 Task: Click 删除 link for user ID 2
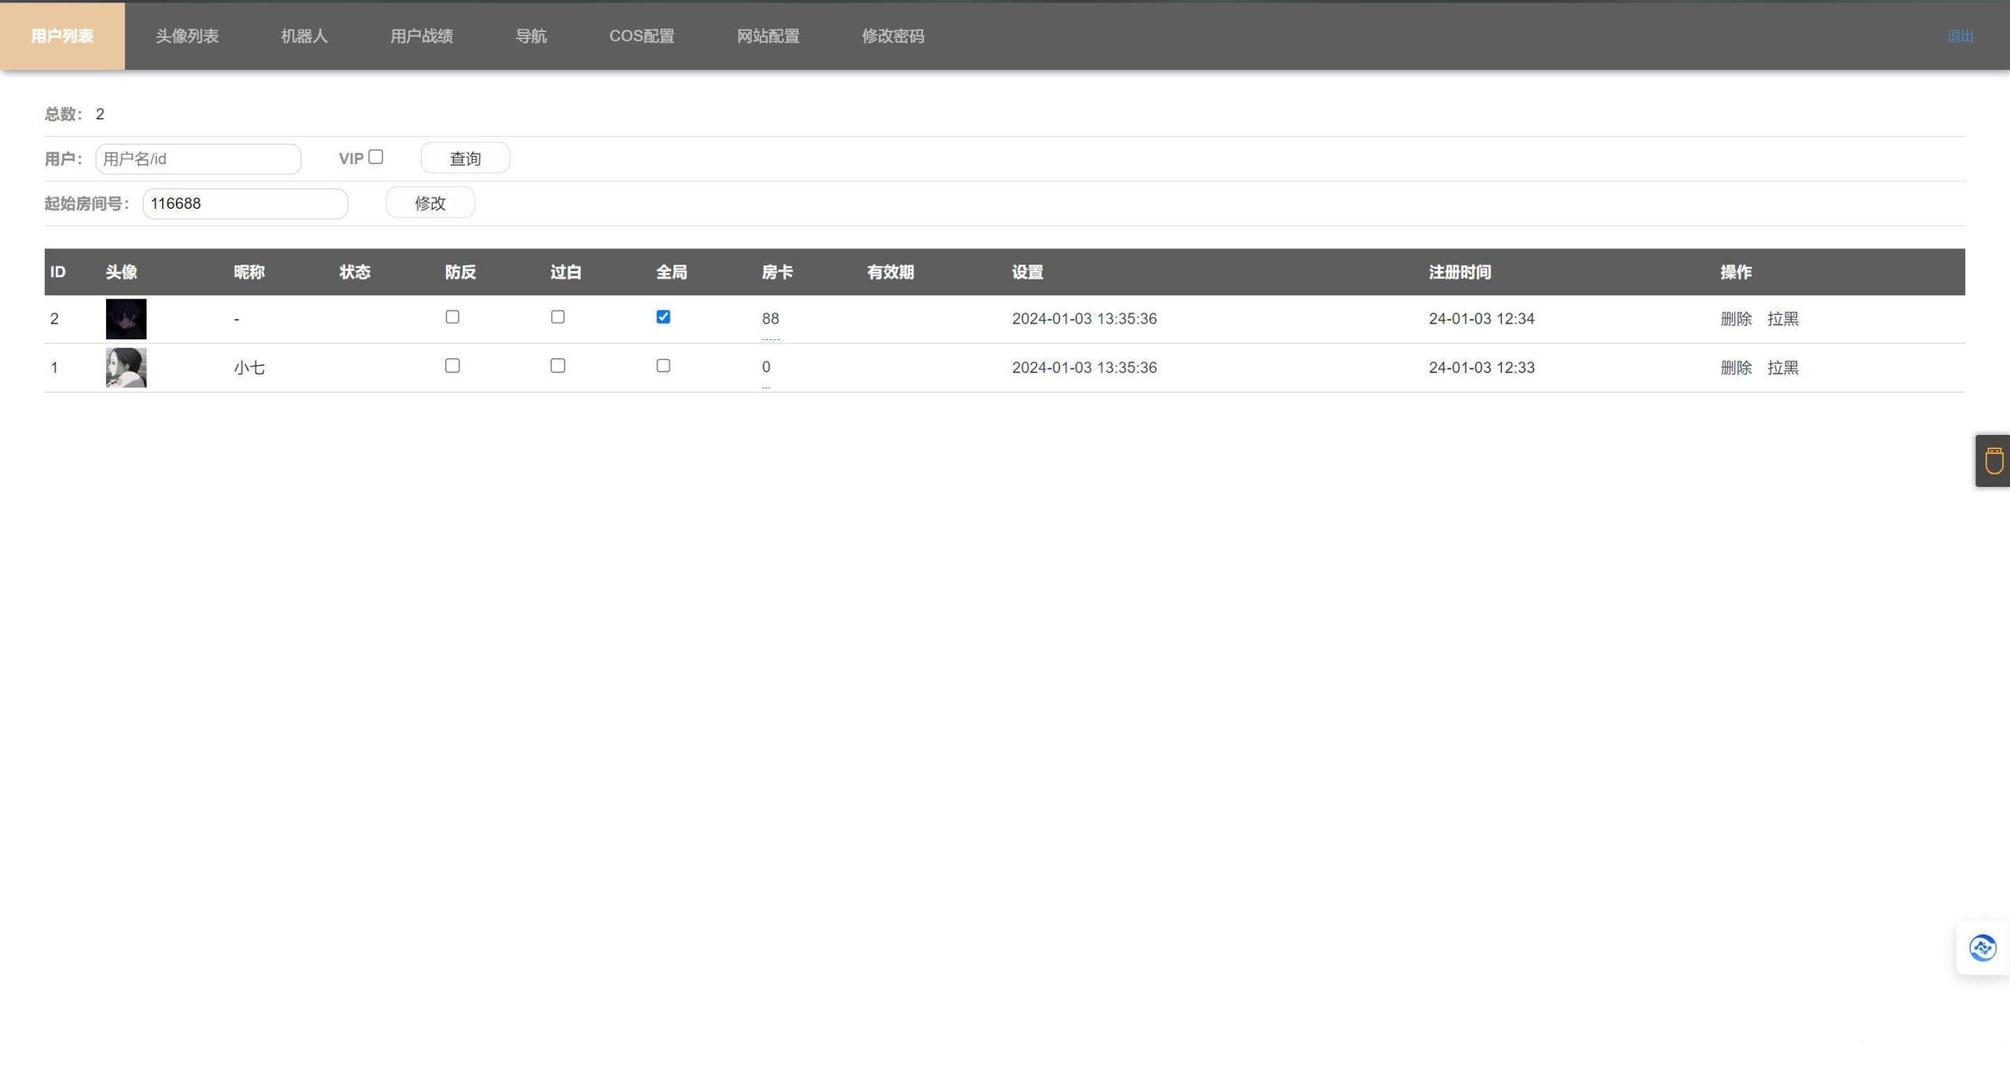(x=1732, y=319)
